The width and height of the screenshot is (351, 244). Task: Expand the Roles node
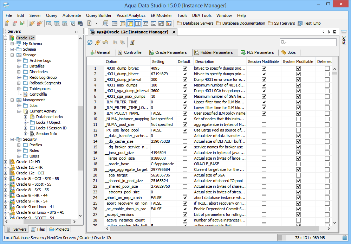click(x=19, y=150)
